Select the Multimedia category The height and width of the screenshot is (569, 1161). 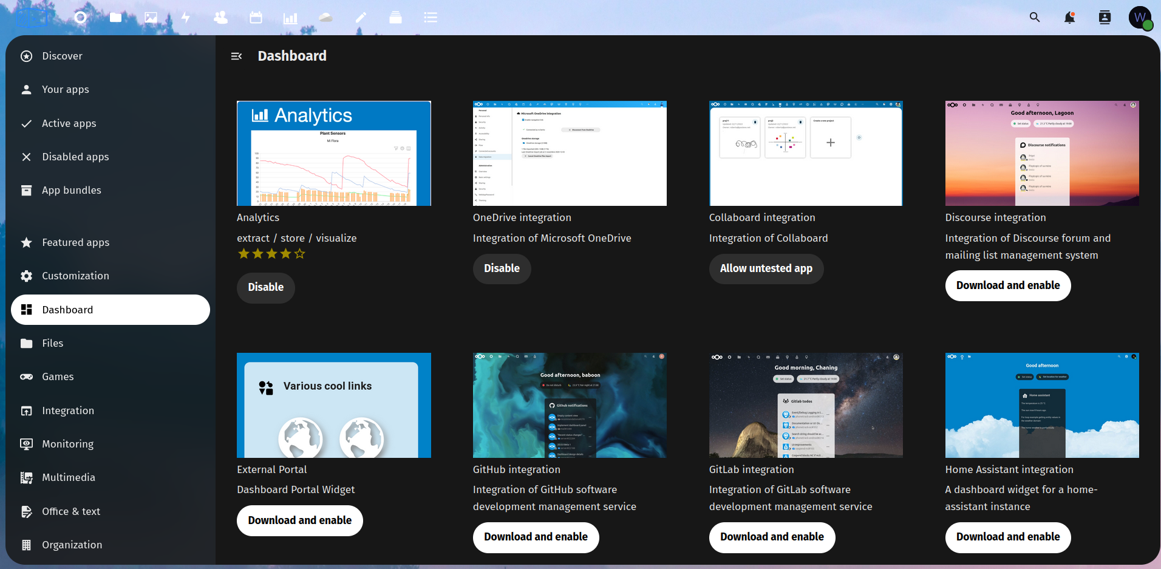point(111,477)
